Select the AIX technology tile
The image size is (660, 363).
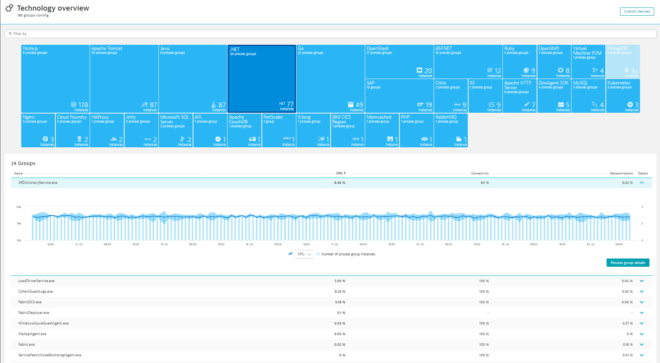(x=210, y=130)
